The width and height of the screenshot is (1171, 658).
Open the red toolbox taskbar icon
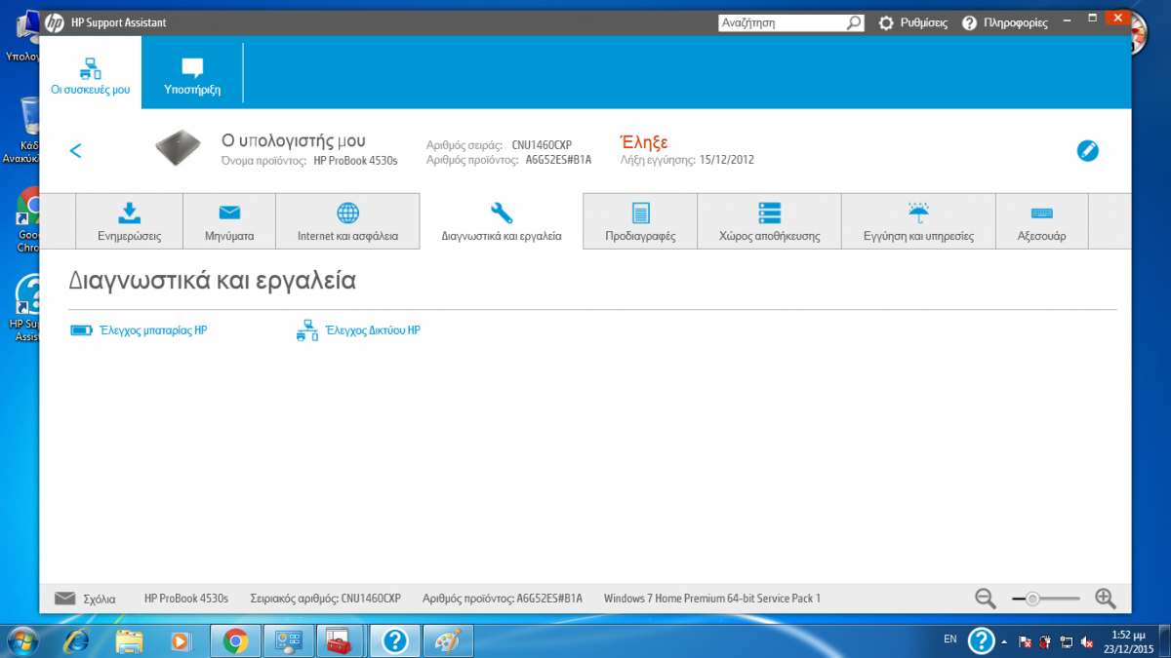[x=341, y=640]
